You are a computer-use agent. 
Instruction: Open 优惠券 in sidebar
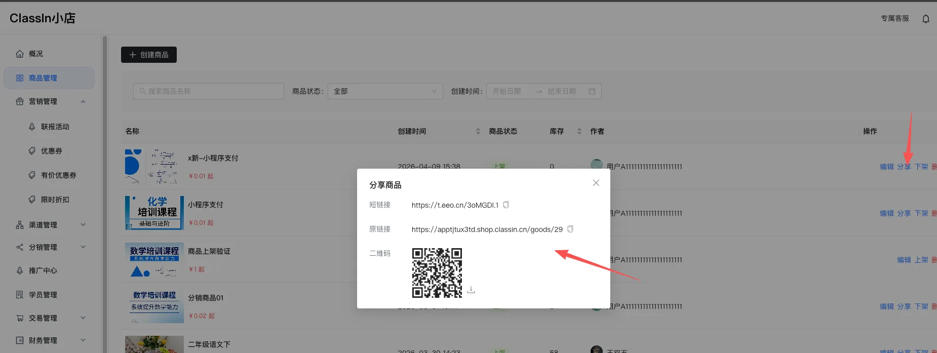click(51, 151)
